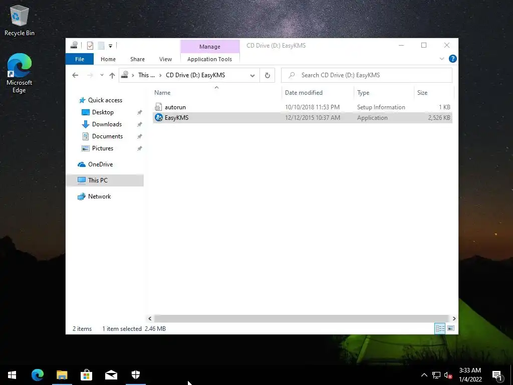Open the File menu
Viewport: 513px width, 385px height.
point(80,59)
